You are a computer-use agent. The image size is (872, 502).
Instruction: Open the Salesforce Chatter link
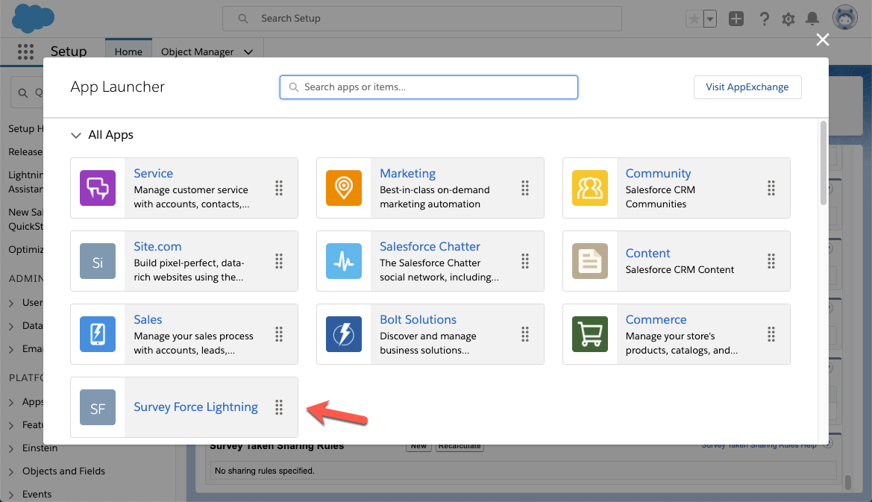430,246
